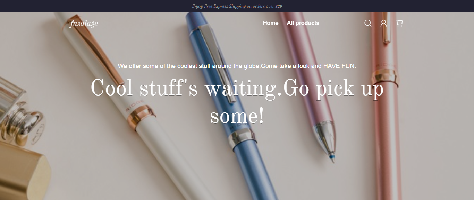Click the word 'some!' in the hero heading
The width and height of the screenshot is (474, 200).
coord(237,116)
